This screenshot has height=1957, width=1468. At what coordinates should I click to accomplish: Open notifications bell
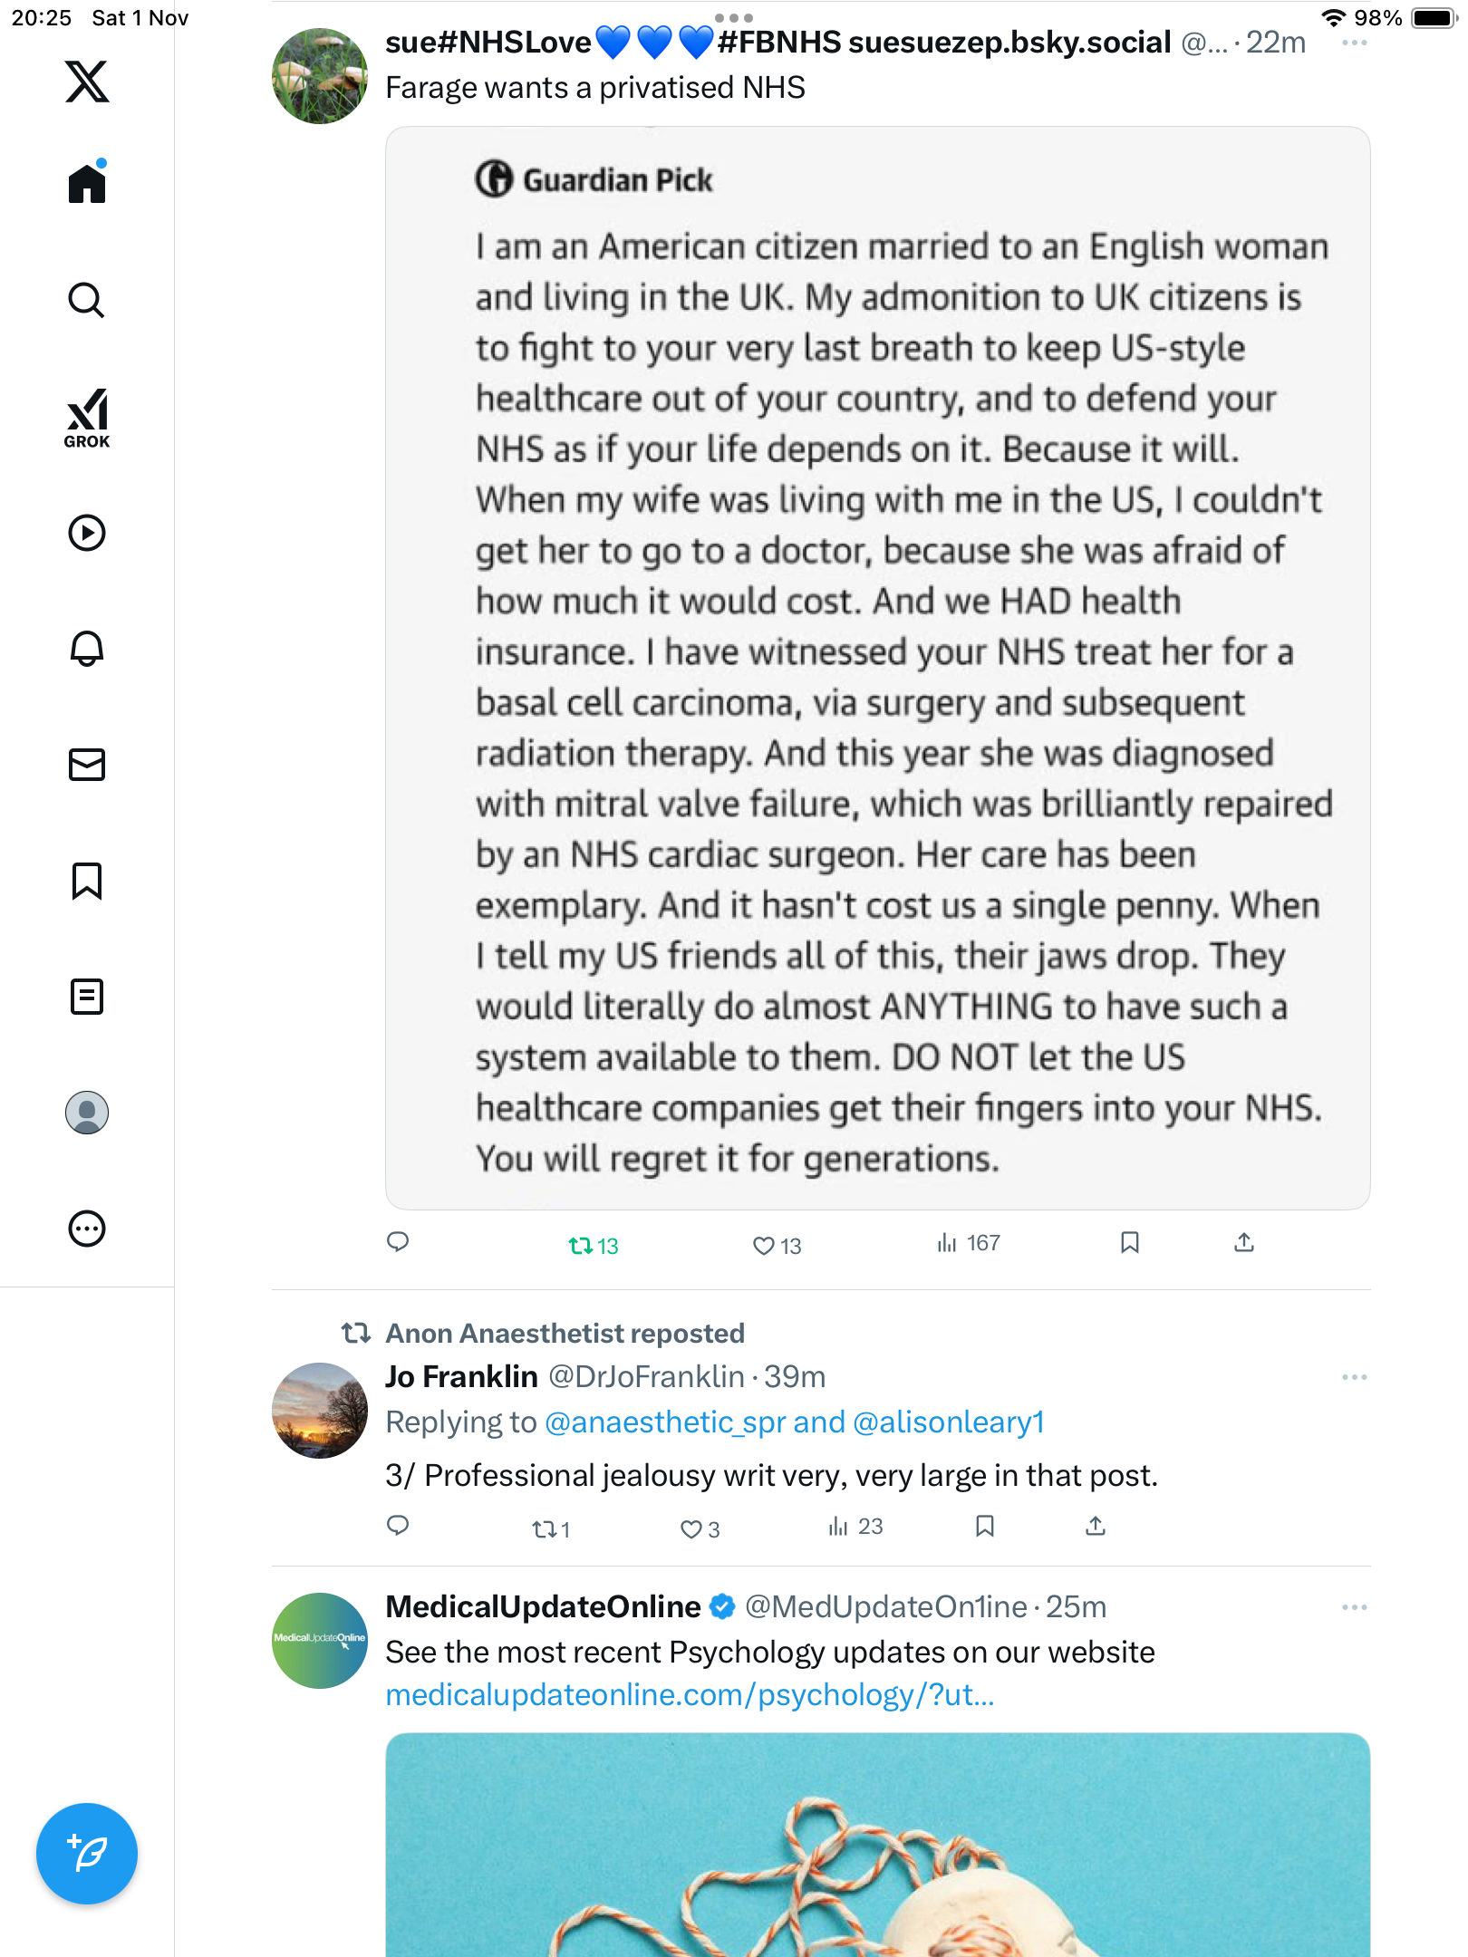pos(87,649)
